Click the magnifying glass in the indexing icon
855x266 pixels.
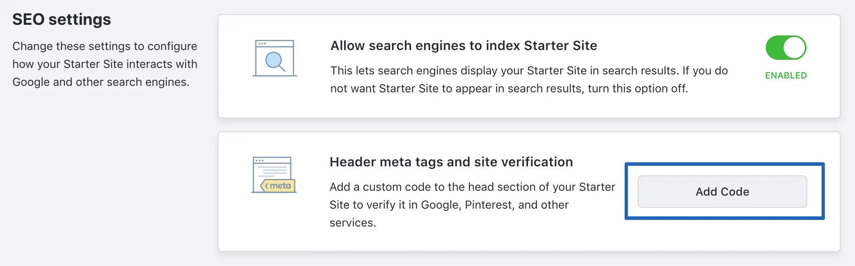[x=274, y=61]
